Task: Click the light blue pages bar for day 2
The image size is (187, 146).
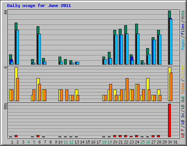Action: coord(18,47)
